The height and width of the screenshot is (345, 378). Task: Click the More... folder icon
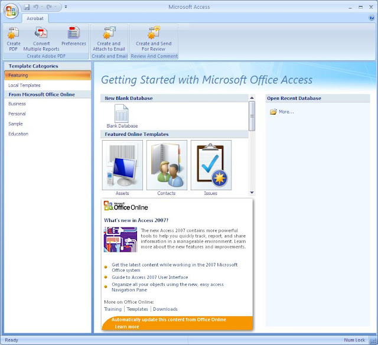click(x=273, y=112)
